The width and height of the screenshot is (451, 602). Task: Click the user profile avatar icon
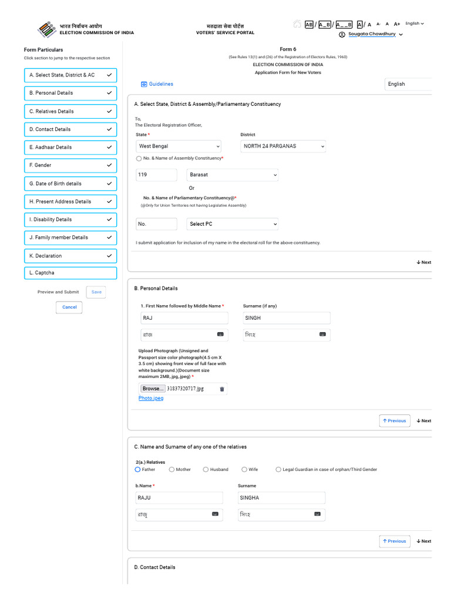[342, 35]
